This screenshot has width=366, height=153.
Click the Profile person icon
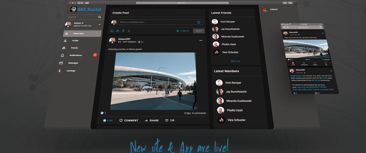(x=65, y=41)
